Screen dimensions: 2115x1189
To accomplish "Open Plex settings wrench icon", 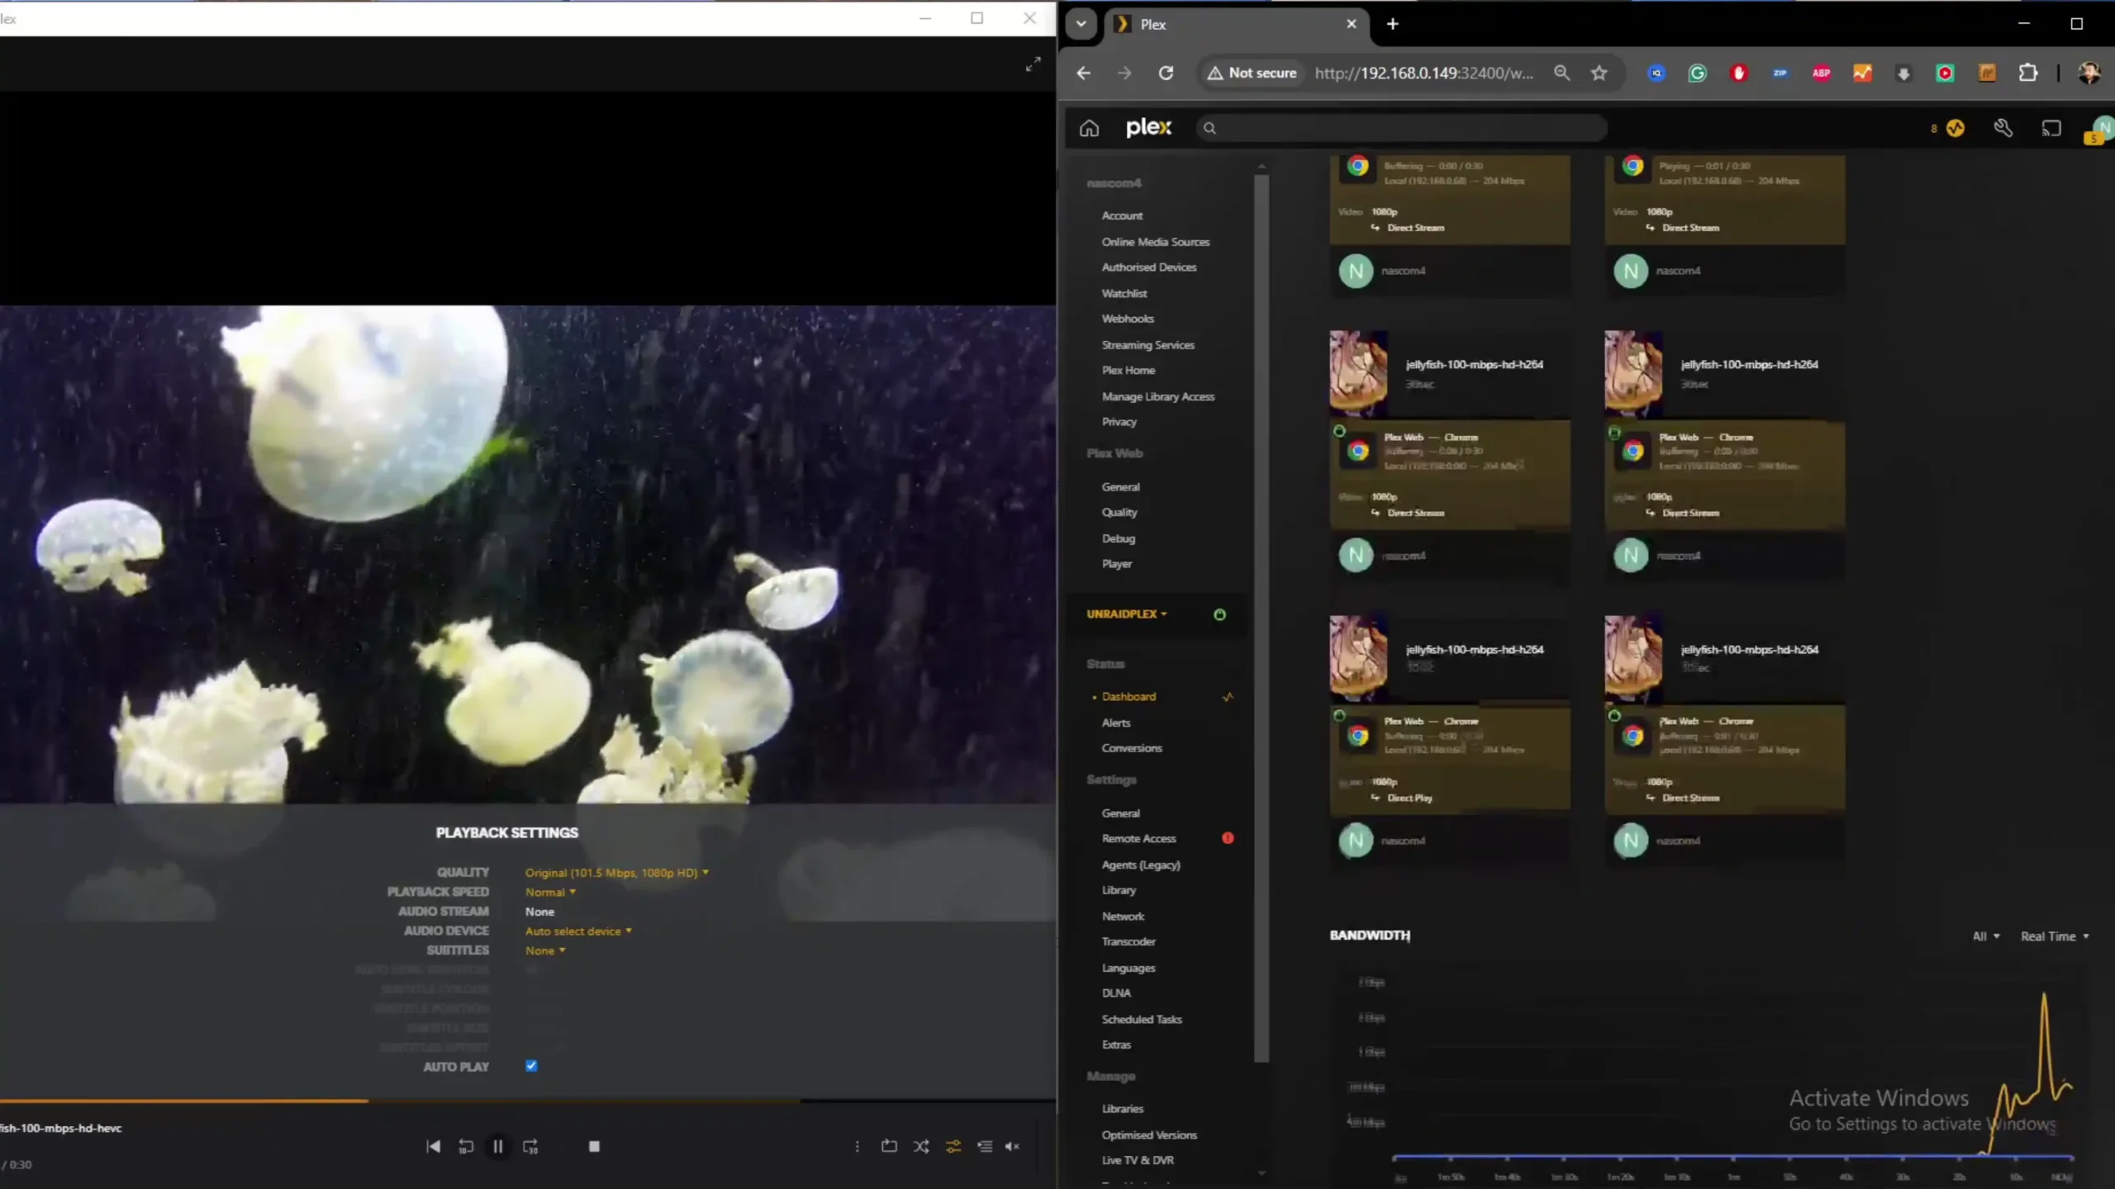I will (2003, 128).
